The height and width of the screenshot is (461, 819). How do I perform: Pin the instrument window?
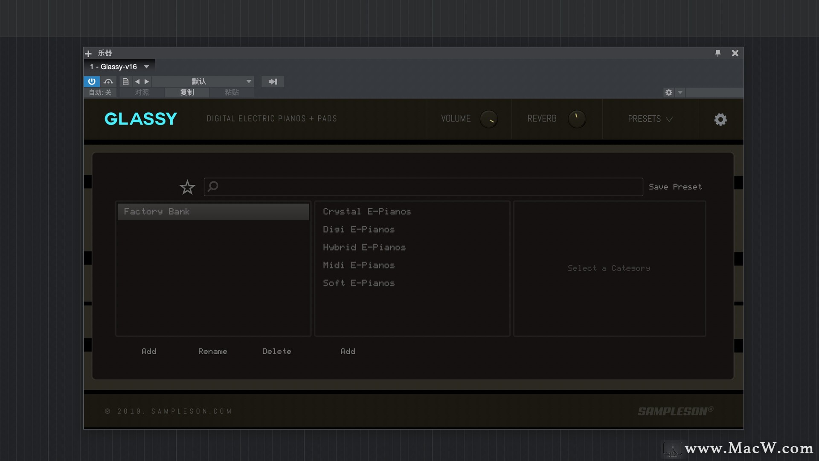click(x=718, y=53)
